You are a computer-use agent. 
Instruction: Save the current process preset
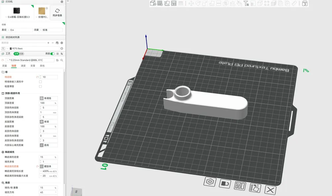[57, 60]
